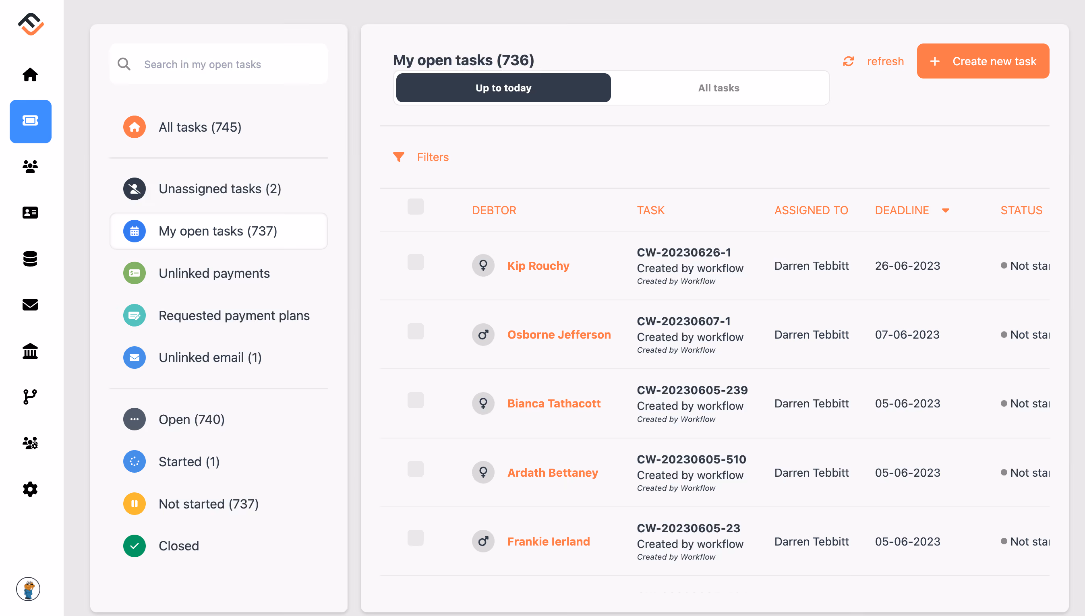Select the Up to today tab
Viewport: 1085px width, 616px height.
pos(503,88)
